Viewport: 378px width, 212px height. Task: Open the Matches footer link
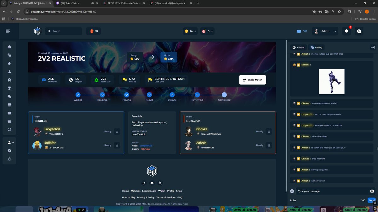point(135,191)
